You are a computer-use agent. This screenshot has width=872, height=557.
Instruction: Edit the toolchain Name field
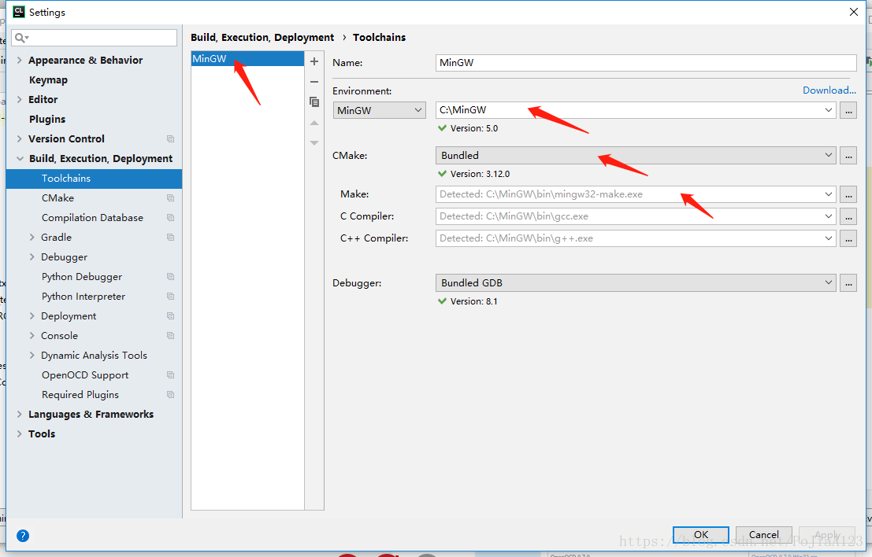click(646, 63)
